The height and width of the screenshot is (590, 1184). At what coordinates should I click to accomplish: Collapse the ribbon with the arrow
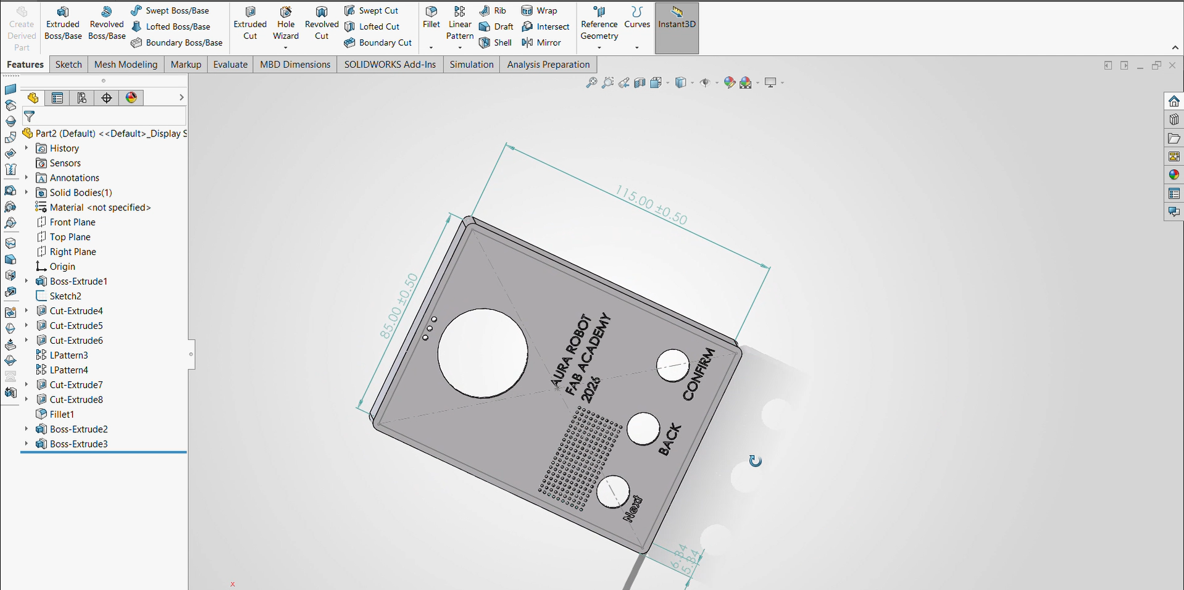point(1175,48)
